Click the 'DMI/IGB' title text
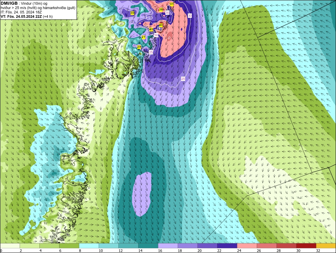336x253 pixels. (x=9, y=3)
